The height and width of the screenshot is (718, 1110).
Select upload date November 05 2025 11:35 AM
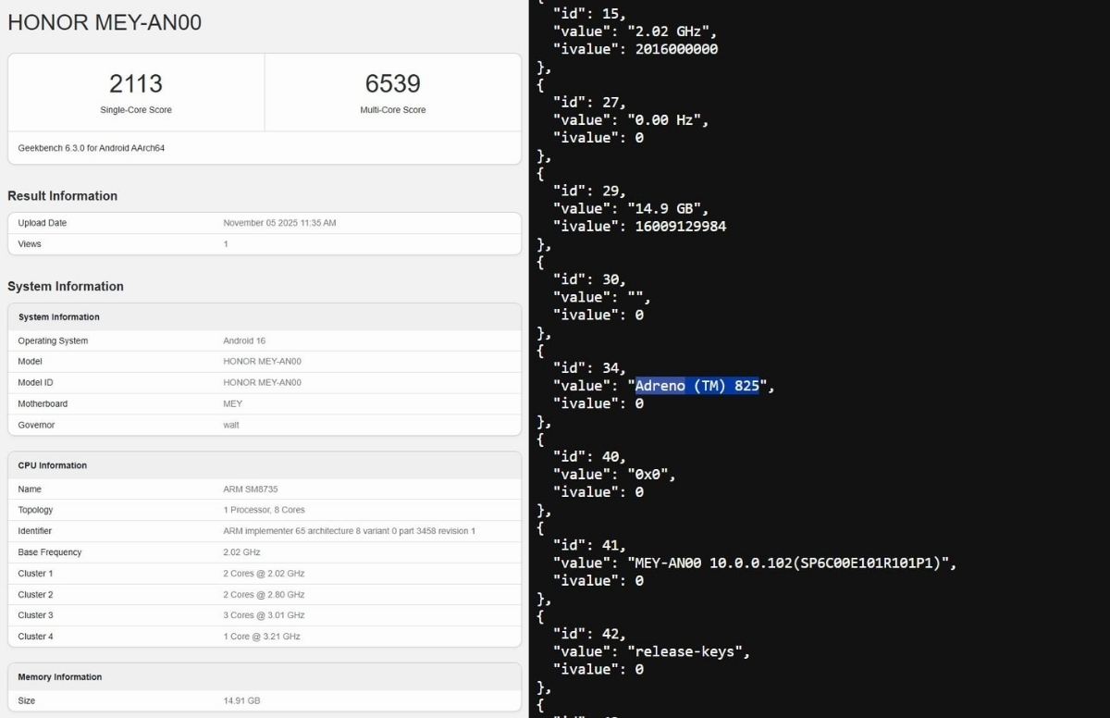coord(279,223)
